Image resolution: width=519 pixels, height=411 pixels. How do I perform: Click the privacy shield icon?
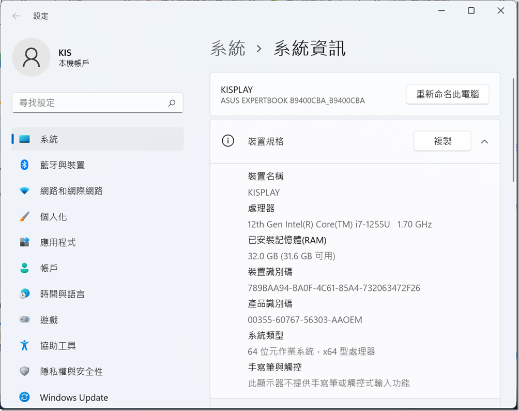click(24, 372)
